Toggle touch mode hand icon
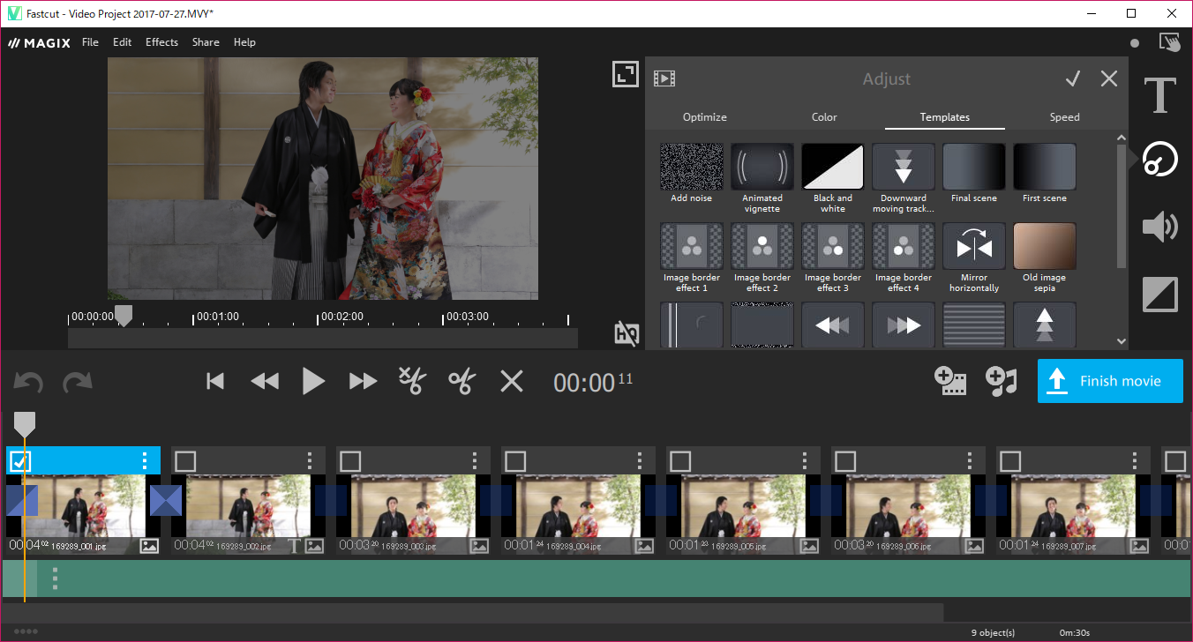The width and height of the screenshot is (1193, 642). pyautogui.click(x=1169, y=42)
